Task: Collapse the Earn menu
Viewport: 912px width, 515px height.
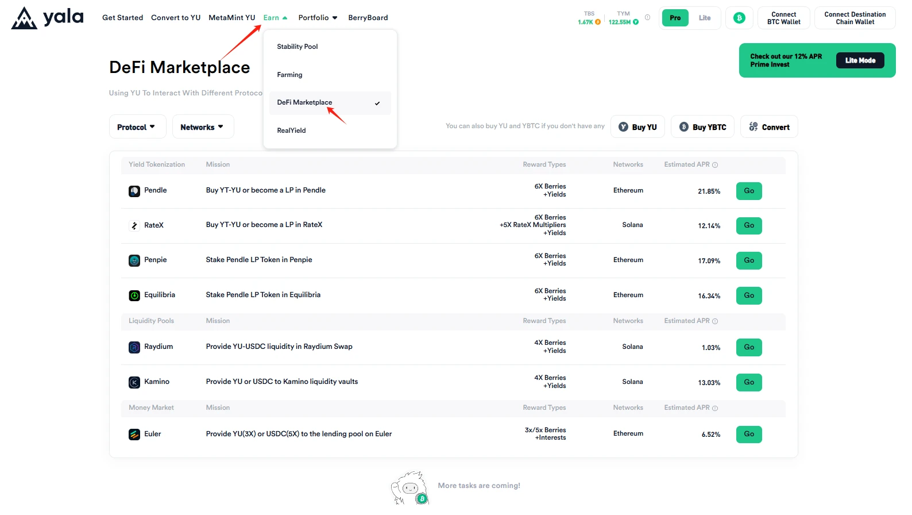Action: coord(275,18)
